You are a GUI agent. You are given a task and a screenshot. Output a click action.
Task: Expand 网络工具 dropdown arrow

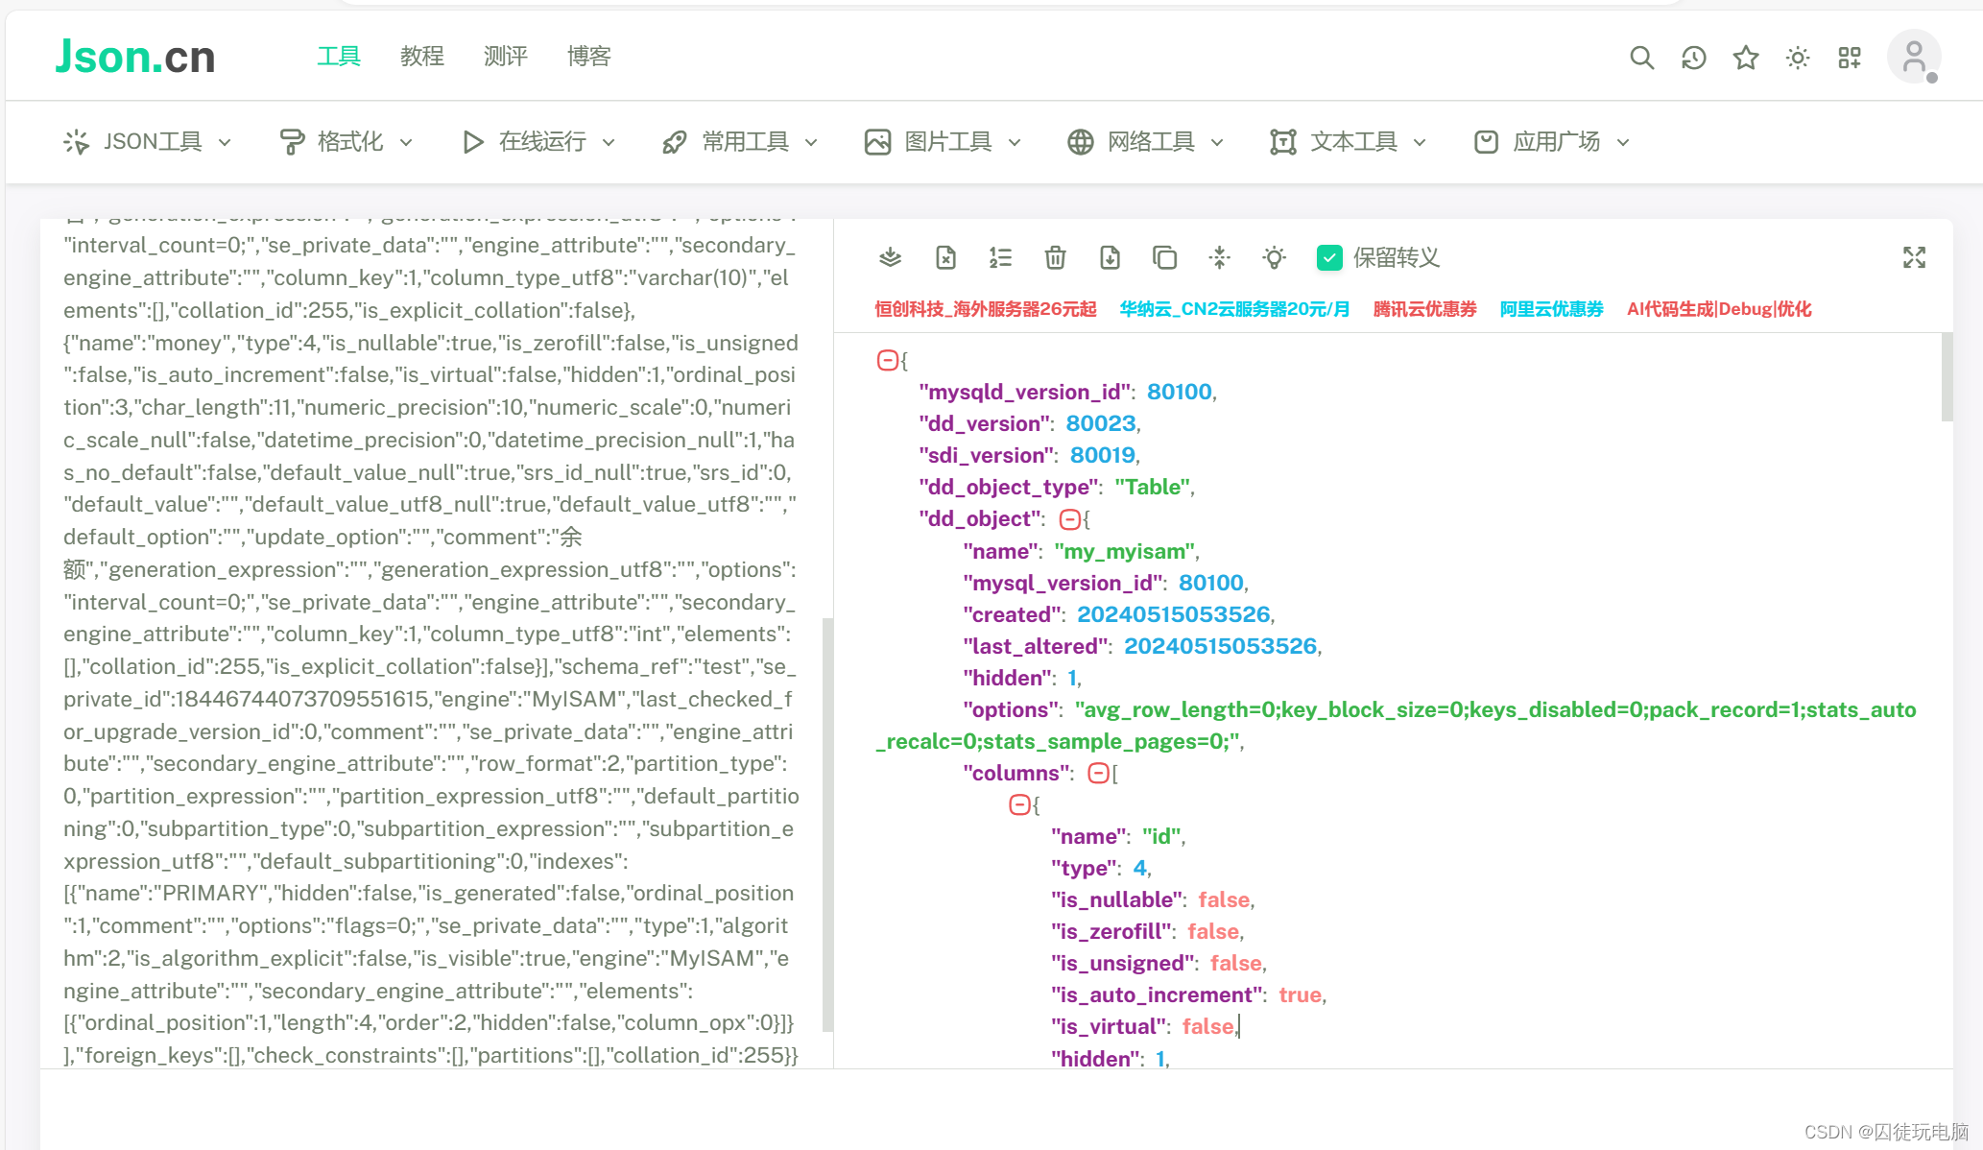click(1217, 143)
